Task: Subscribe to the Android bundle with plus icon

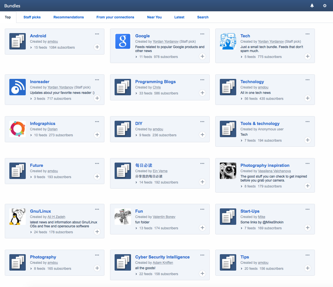Action: click(x=97, y=47)
